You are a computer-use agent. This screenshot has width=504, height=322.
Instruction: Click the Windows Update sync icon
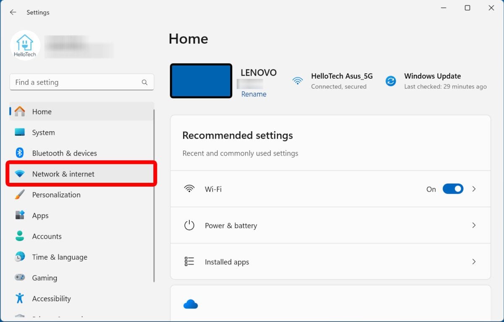[391, 81]
